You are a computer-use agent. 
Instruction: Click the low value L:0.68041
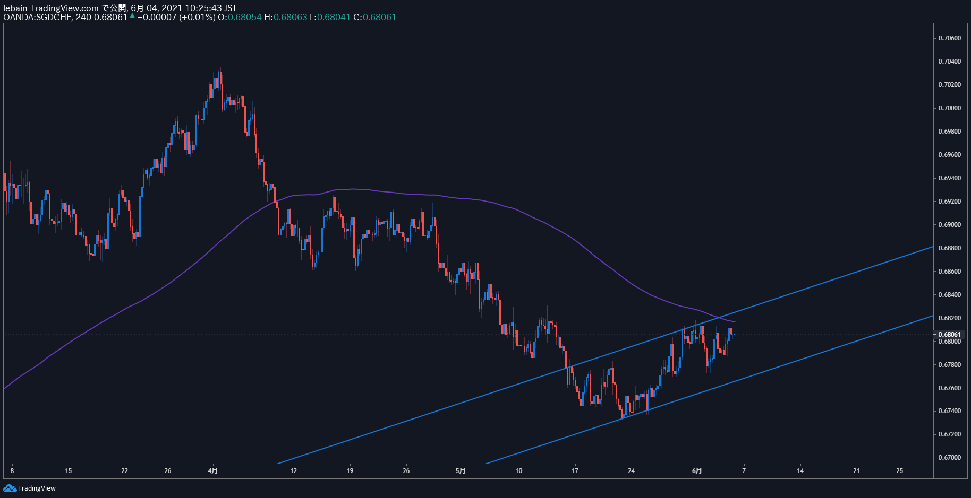(330, 17)
